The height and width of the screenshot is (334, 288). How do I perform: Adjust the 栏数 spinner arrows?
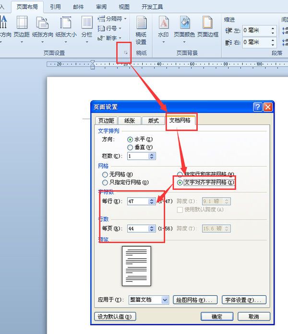click(152, 156)
